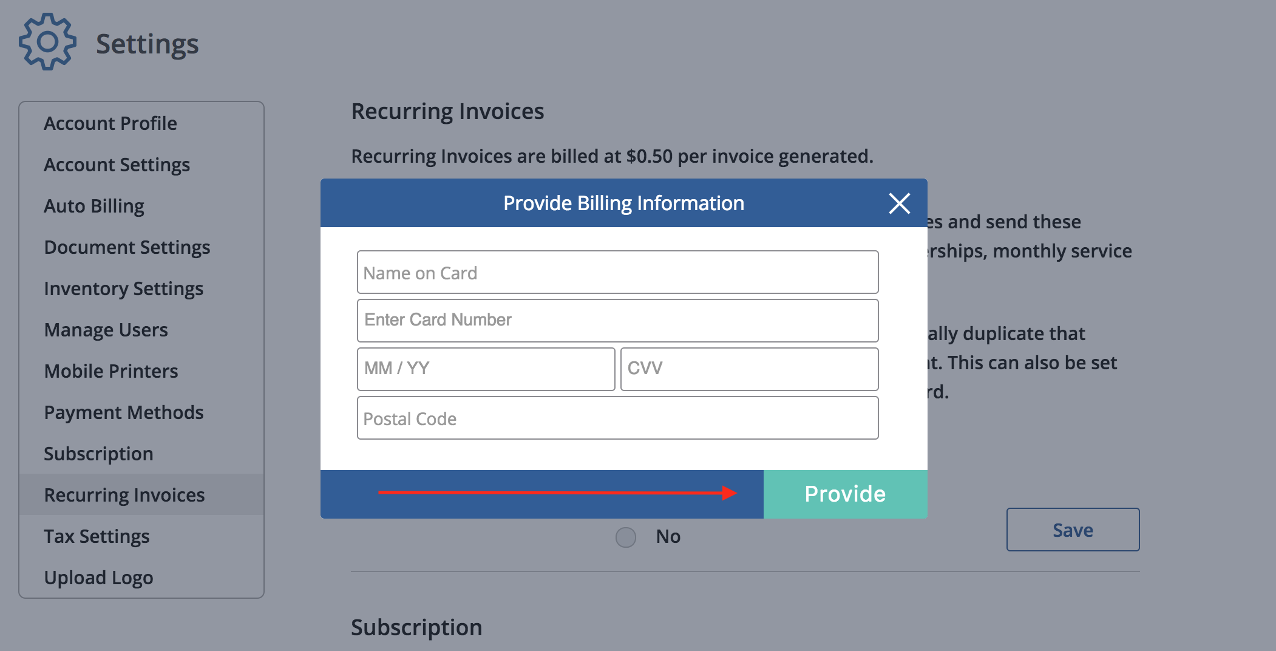Viewport: 1276px width, 651px height.
Task: Click the Name on Card field
Action: (x=617, y=273)
